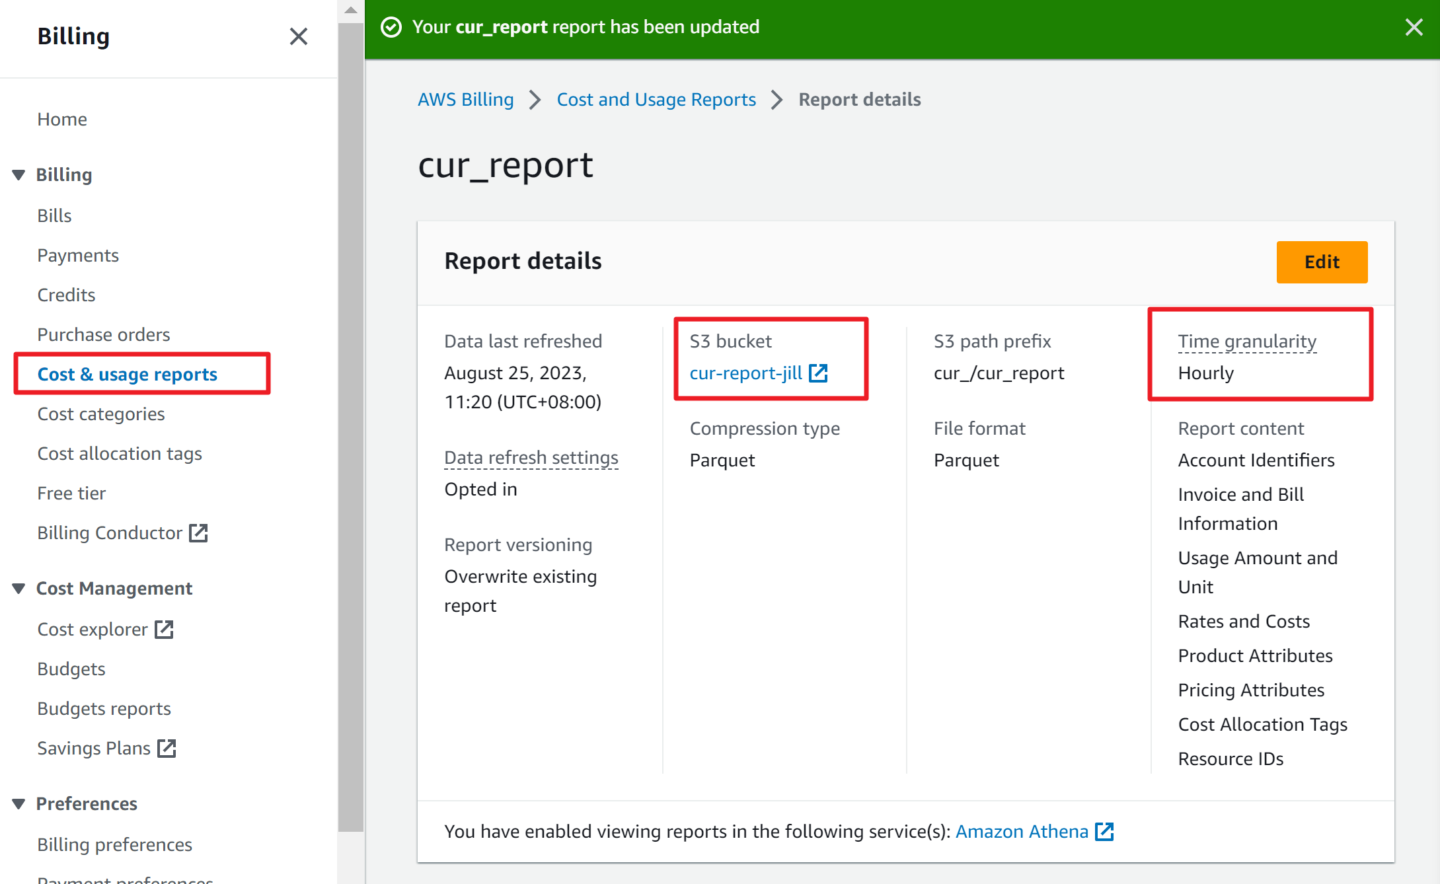Collapse the Billing section in the sidebar
The image size is (1440, 884).
click(x=19, y=174)
